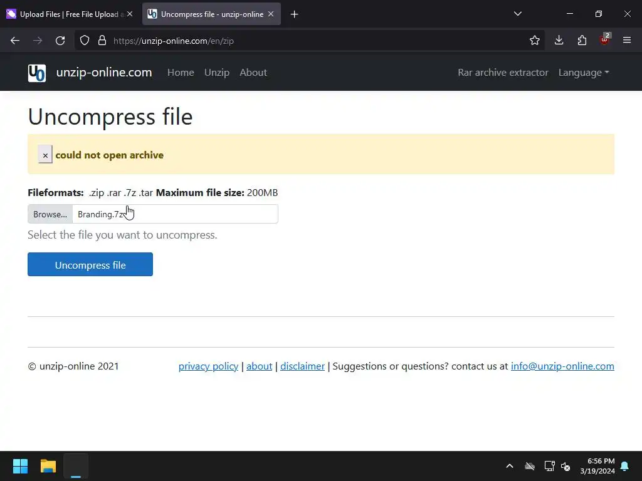This screenshot has height=481, width=642.
Task: Go to the Home nav link
Action: [x=181, y=73]
